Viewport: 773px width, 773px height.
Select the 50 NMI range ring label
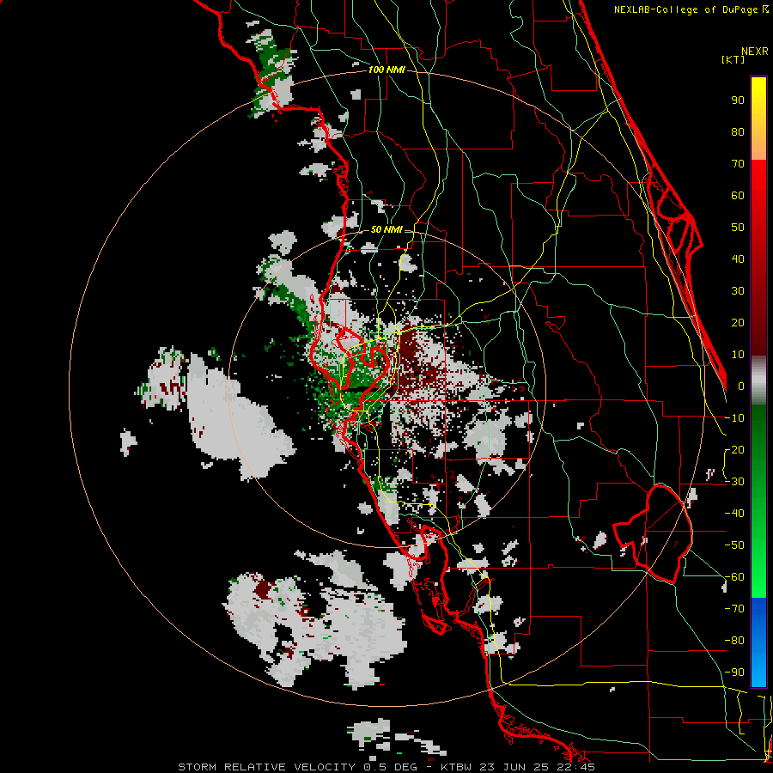[x=386, y=229]
